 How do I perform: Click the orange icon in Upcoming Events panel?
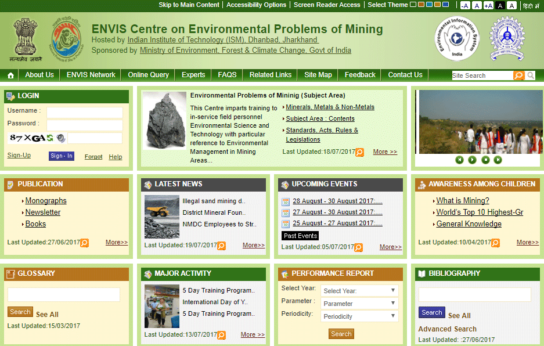tap(358, 247)
